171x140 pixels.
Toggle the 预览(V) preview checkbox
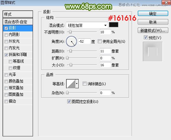pos(146,37)
